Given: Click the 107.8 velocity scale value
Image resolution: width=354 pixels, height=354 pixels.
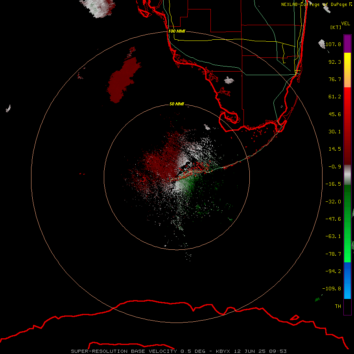Looking at the screenshot, I should pos(333,44).
